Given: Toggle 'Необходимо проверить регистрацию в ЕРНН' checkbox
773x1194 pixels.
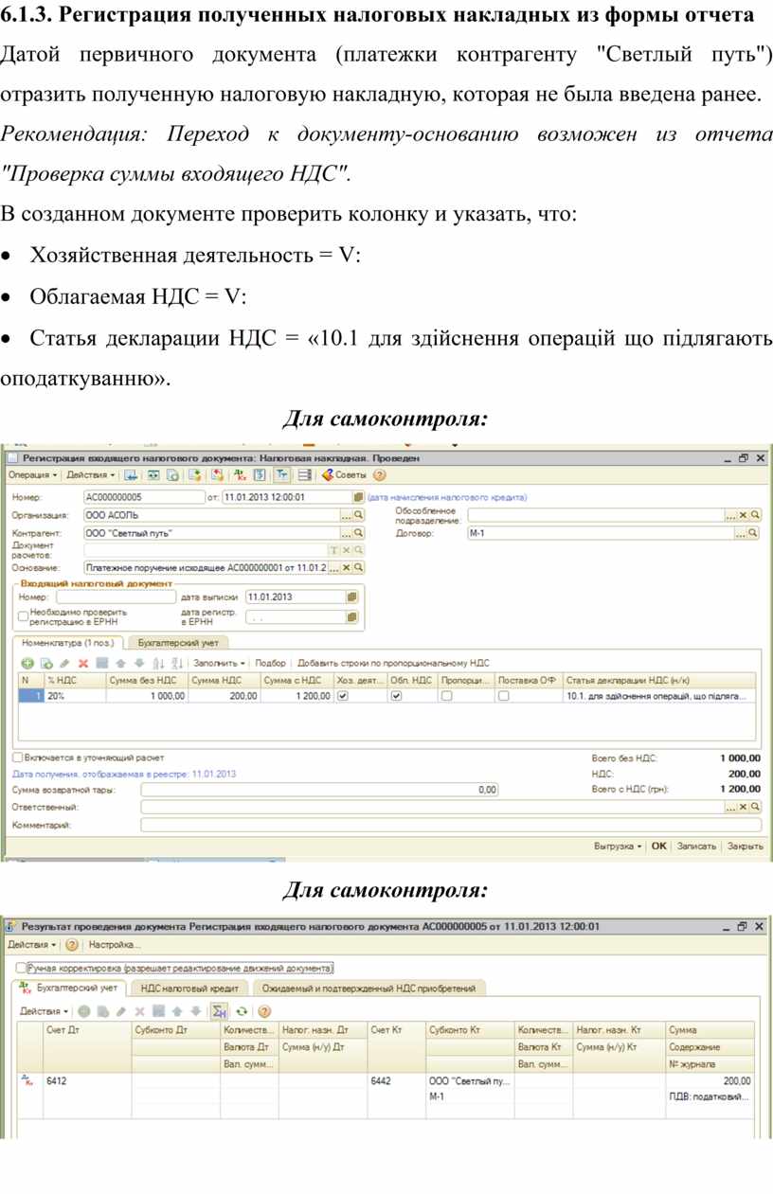Looking at the screenshot, I should pyautogui.click(x=23, y=615).
